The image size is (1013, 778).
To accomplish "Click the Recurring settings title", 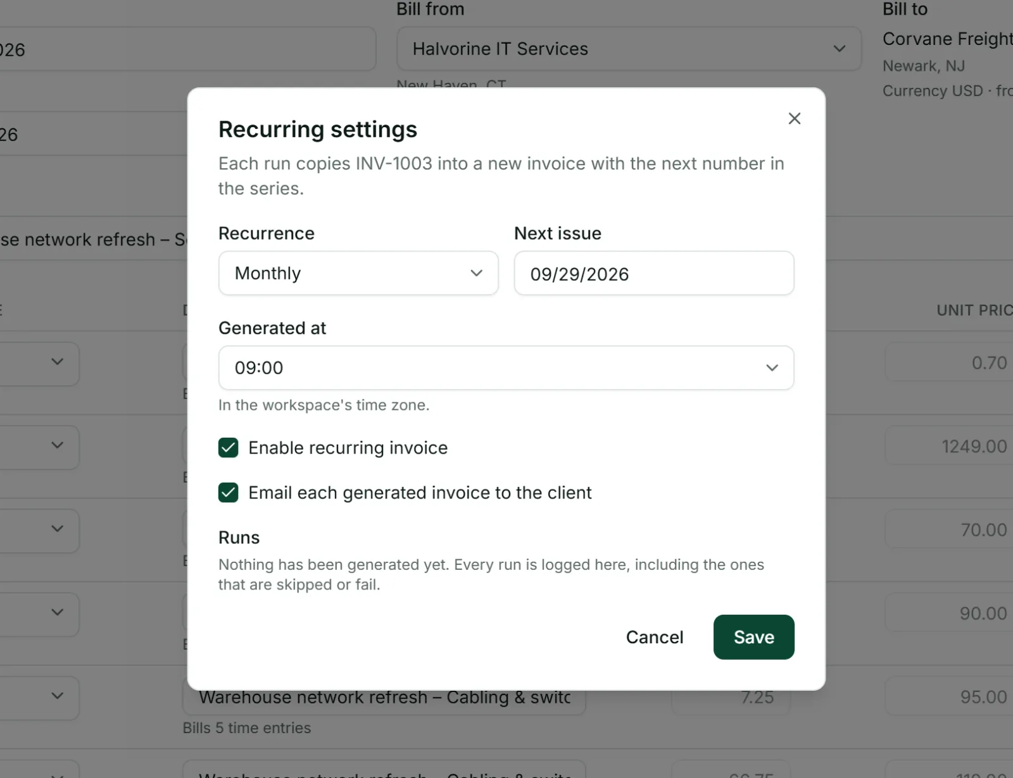I will click(x=318, y=130).
